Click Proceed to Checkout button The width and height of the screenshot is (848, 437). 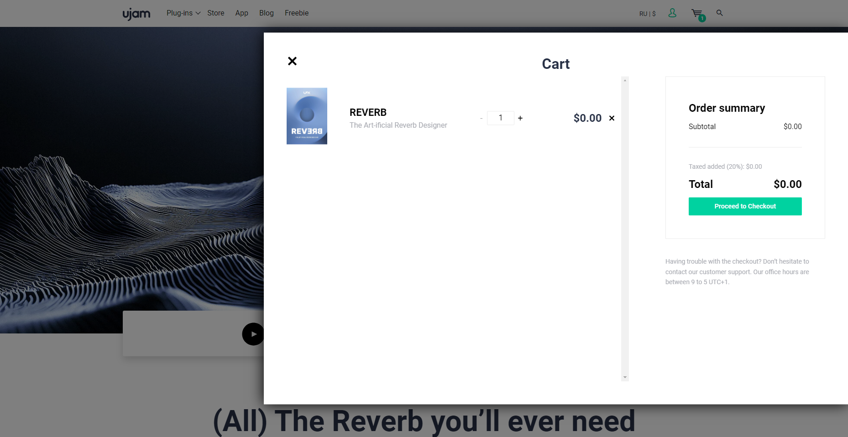pyautogui.click(x=745, y=206)
